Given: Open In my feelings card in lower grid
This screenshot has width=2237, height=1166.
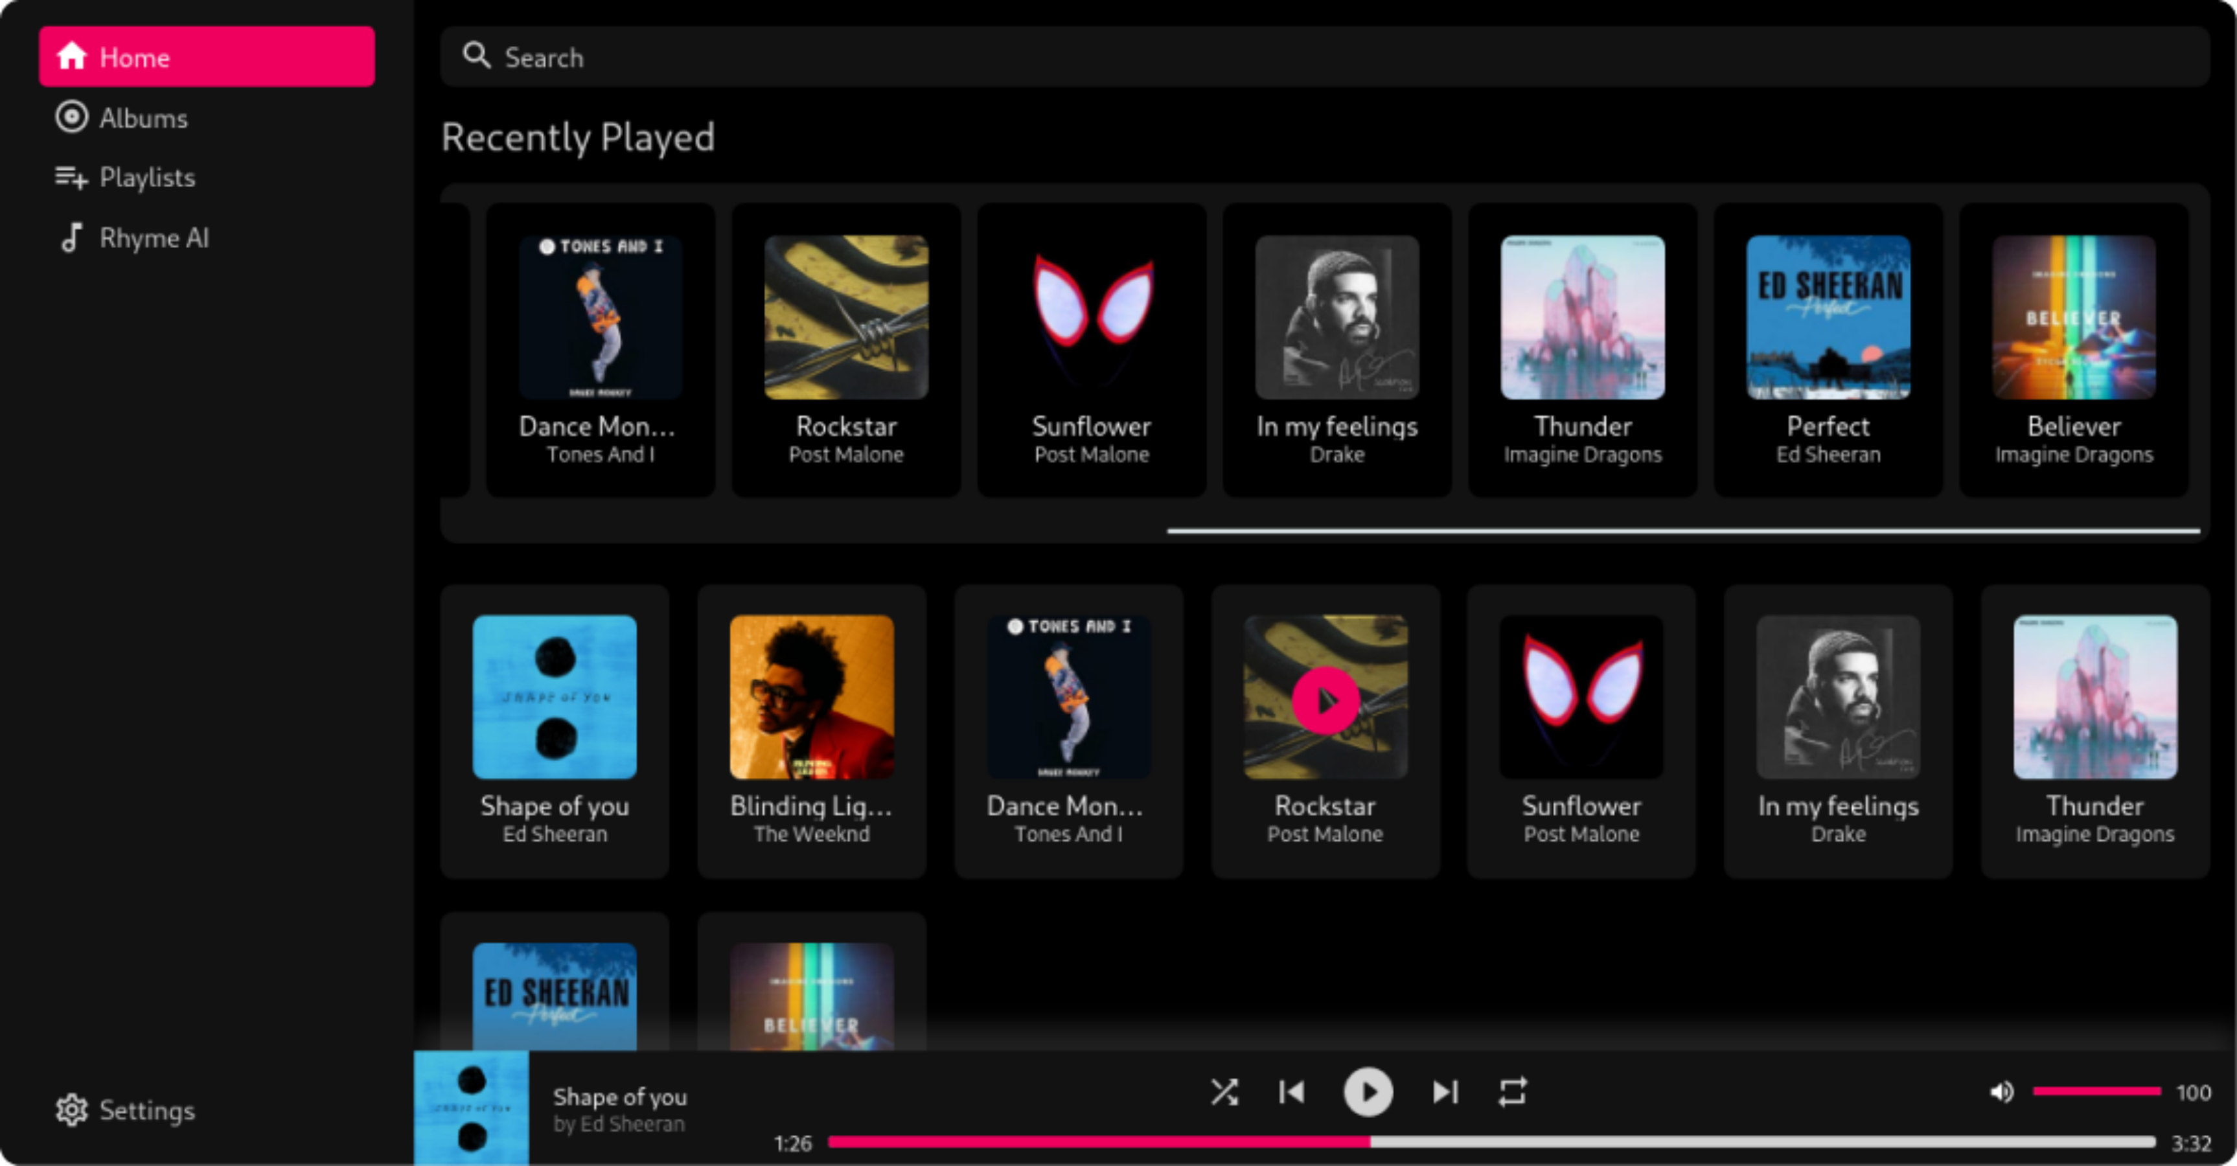Looking at the screenshot, I should point(1839,731).
